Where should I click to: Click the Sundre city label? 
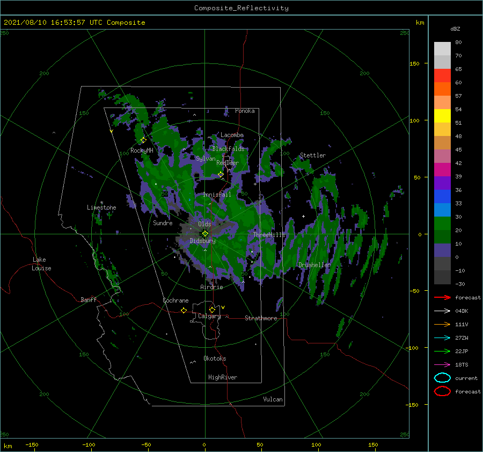163,223
